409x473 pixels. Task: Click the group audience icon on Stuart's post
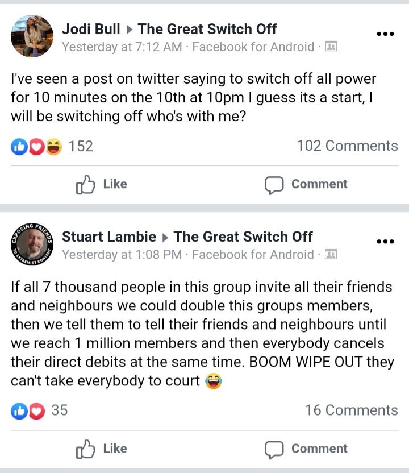click(x=331, y=255)
